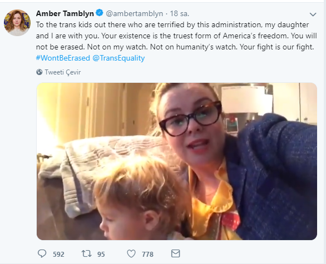Click the retweet arrows icon
Screen dimensions: 326x264
coord(86,253)
